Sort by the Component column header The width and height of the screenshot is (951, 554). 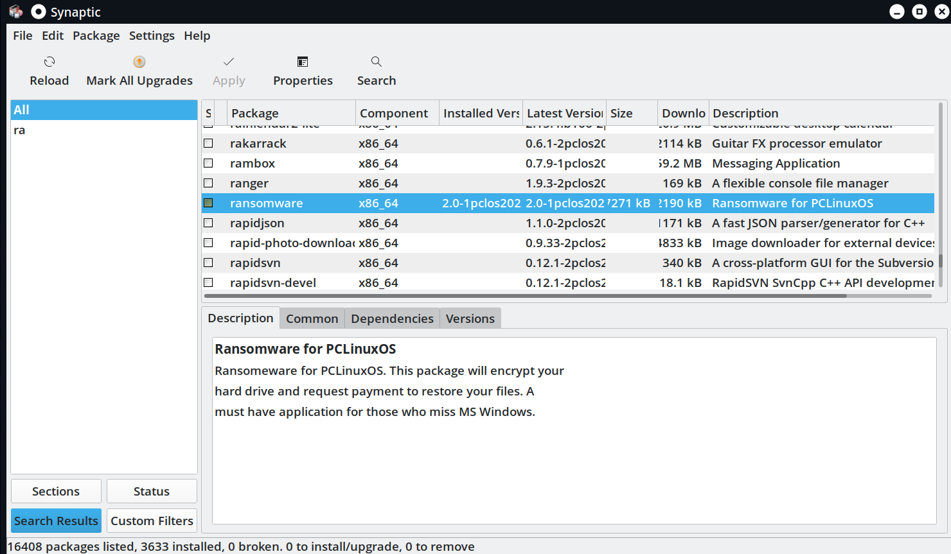pos(397,113)
